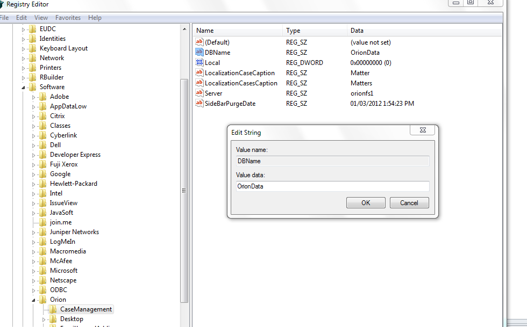The image size is (527, 327).
Task: Expand the EUDC tree node
Action: pyautogui.click(x=23, y=30)
